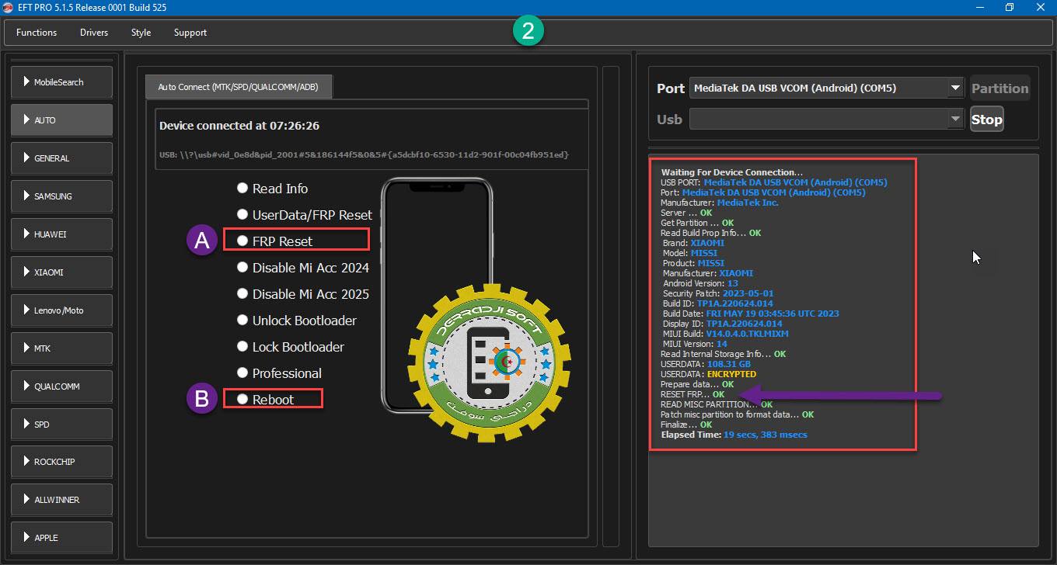Close the EFT PRO window
The width and height of the screenshot is (1057, 565).
(1040, 8)
